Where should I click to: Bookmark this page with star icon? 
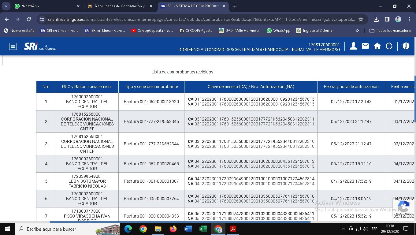pos(361,19)
